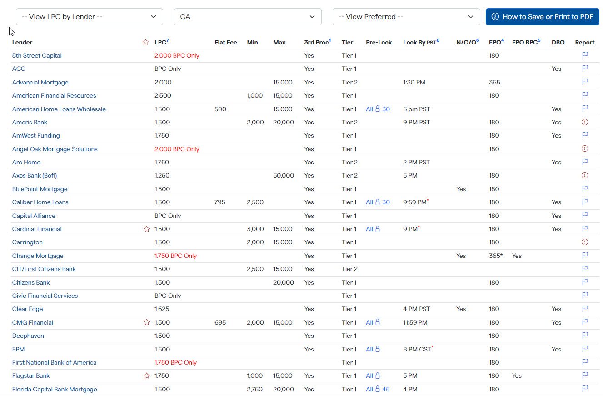Click the red alert icon for Carrington
The image size is (603, 400).
click(x=585, y=242)
